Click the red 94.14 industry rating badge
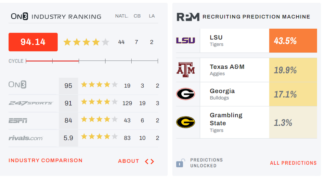 33,42
